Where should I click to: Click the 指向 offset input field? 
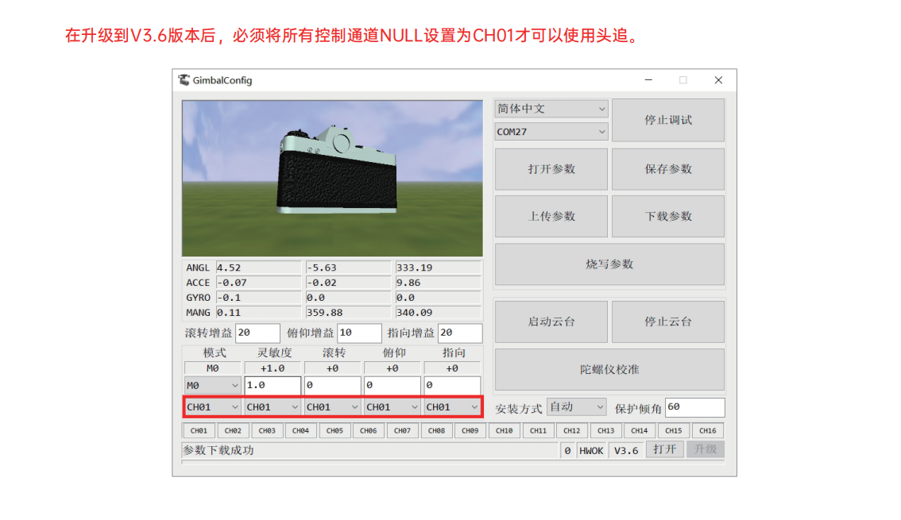(x=452, y=385)
